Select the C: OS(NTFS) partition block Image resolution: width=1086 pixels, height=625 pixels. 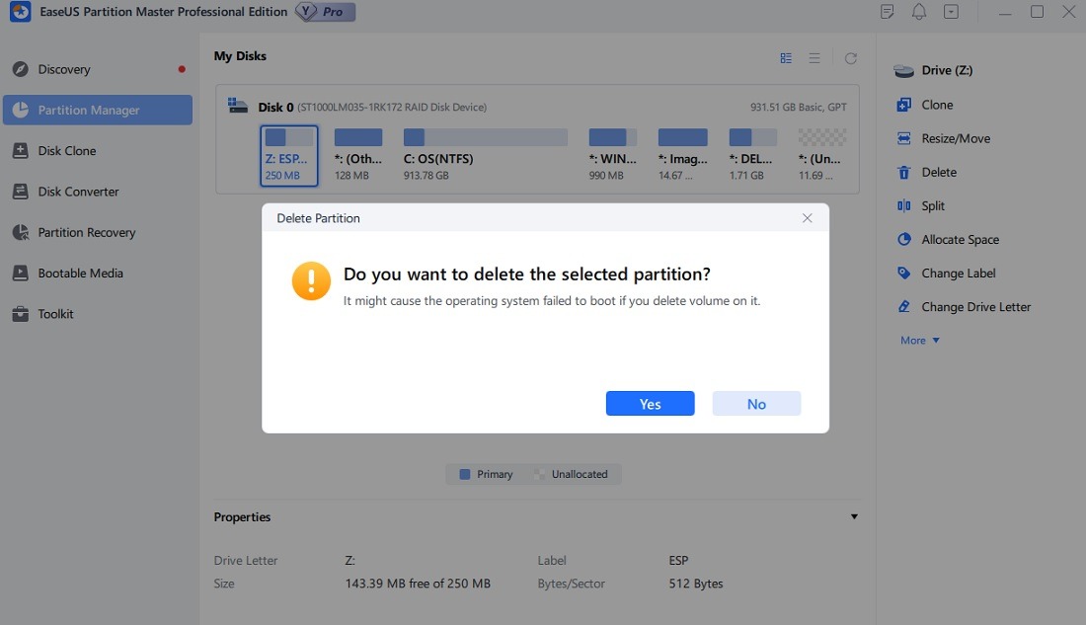pyautogui.click(x=484, y=153)
